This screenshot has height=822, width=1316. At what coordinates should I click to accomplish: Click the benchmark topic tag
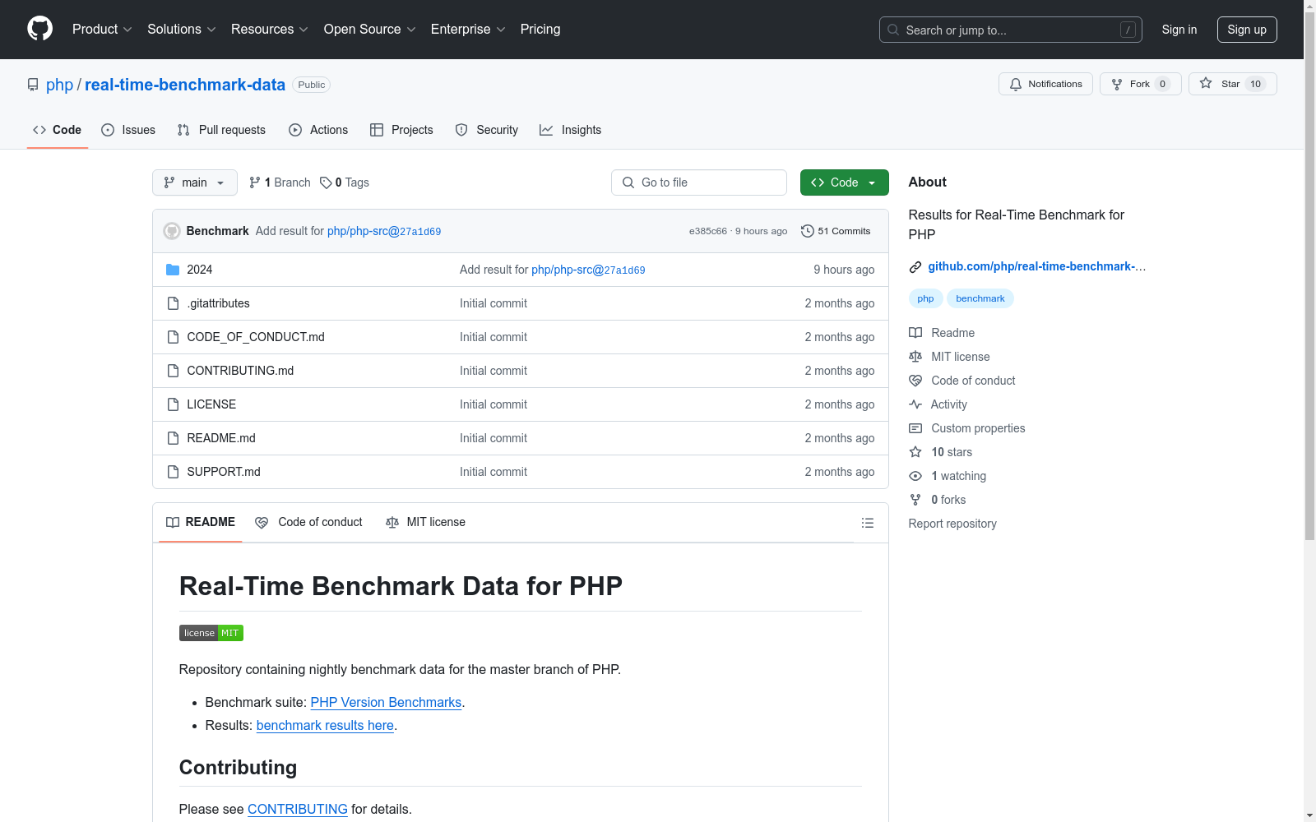point(980,298)
